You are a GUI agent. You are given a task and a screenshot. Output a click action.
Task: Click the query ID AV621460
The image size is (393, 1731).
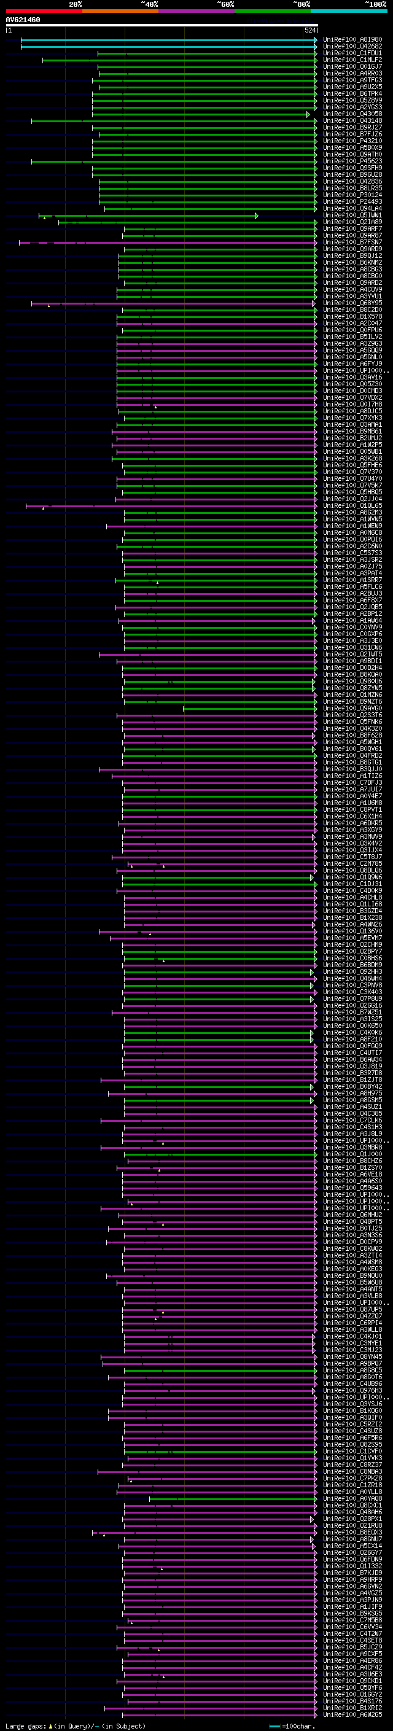(x=23, y=20)
